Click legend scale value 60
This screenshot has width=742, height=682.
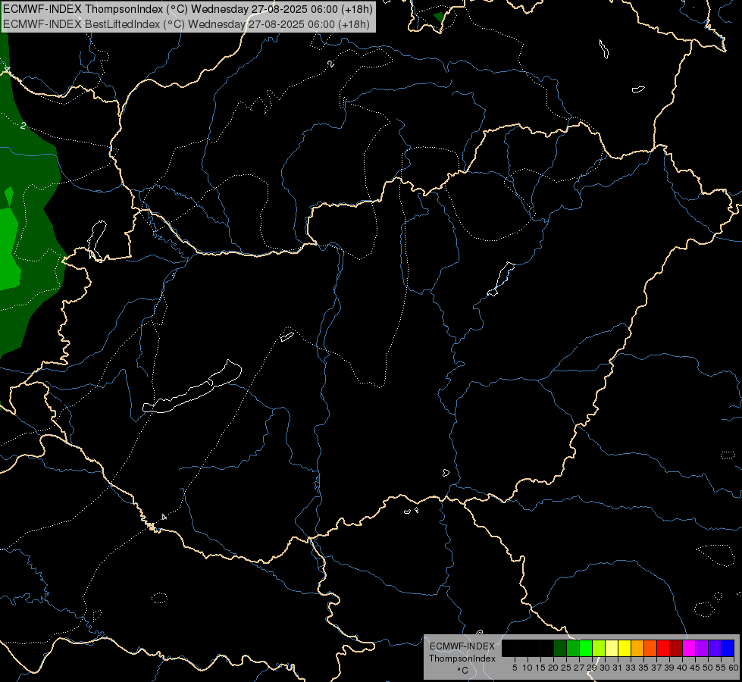click(734, 668)
